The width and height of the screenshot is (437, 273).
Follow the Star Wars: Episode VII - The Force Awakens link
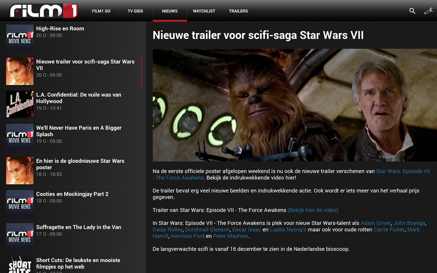[291, 174]
